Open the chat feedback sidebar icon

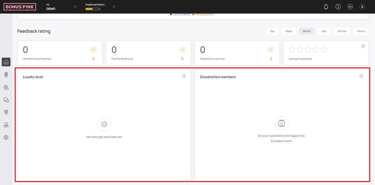[x=6, y=100]
